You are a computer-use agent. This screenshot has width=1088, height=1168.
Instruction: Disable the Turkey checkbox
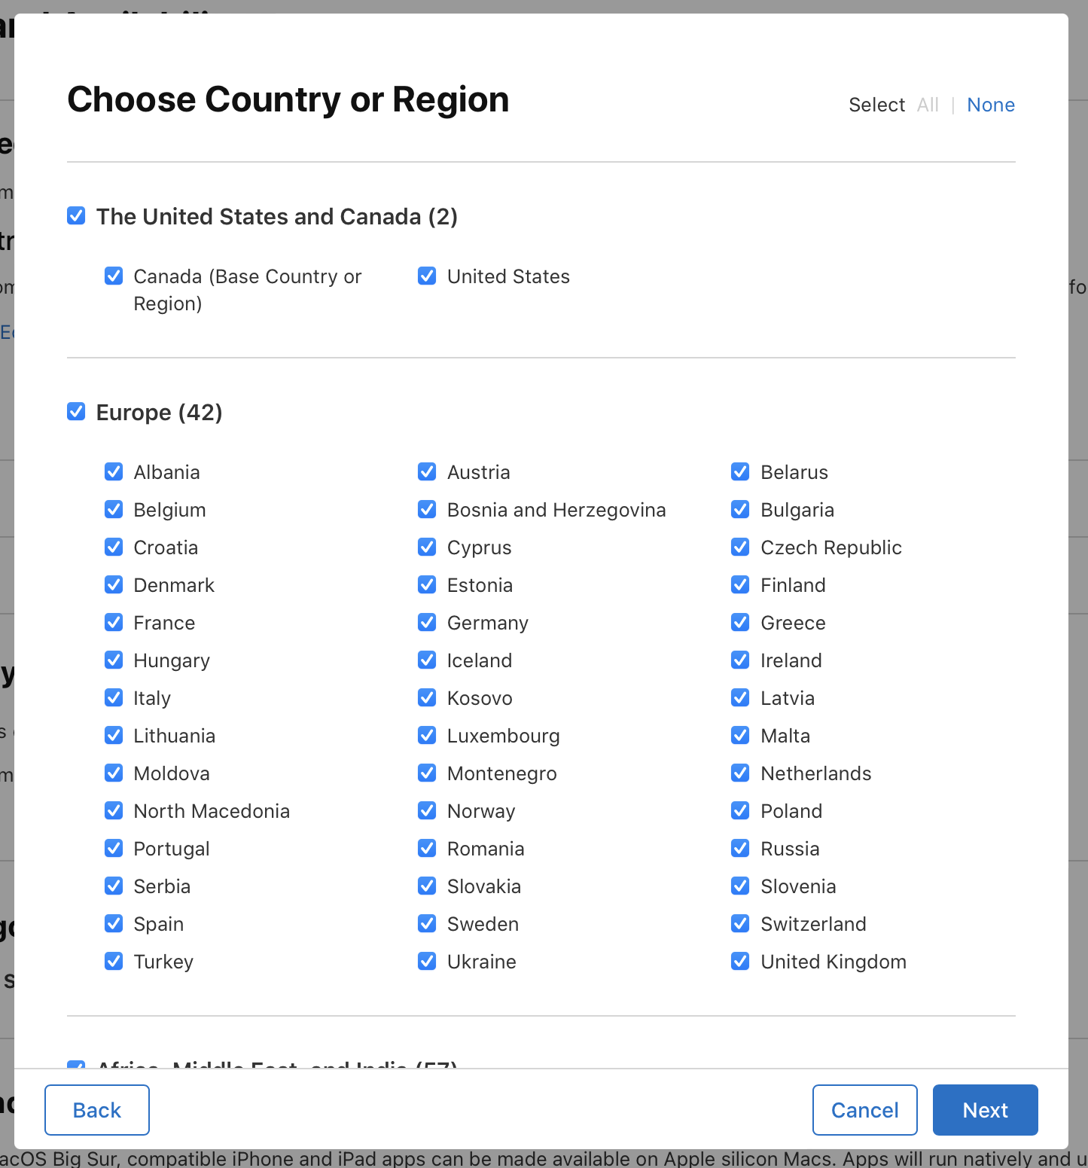[114, 961]
